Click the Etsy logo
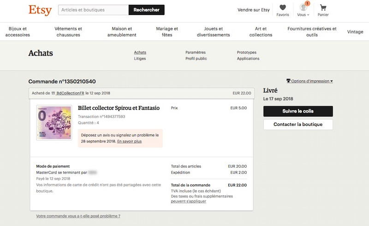Screen dimensions: 369x226 (40, 10)
